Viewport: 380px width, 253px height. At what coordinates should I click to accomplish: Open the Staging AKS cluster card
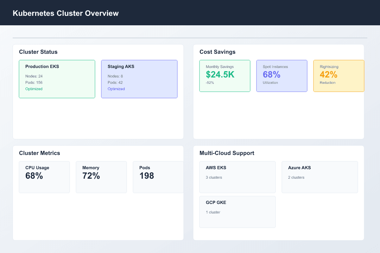139,79
